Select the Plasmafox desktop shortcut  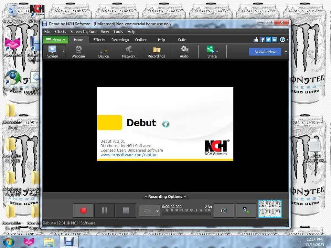pos(13,47)
